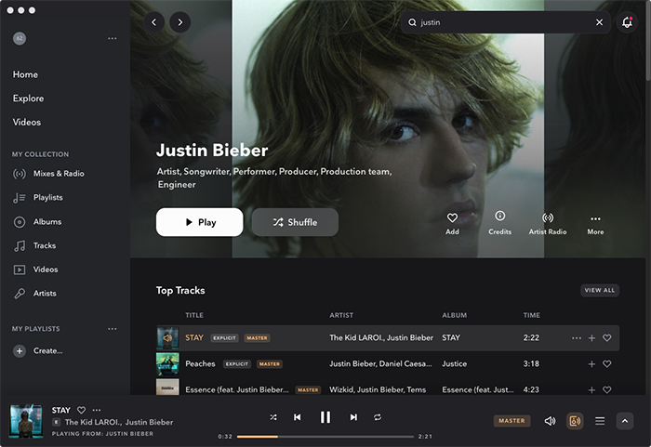
Task: Skip to the next track
Action: coord(353,418)
